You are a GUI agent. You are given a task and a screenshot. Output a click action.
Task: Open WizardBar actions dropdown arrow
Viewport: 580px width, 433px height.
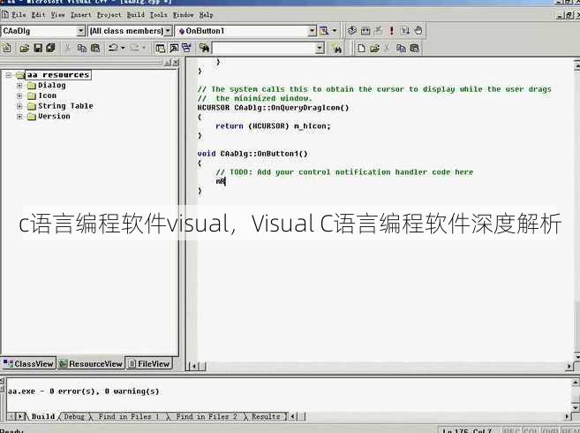tap(335, 31)
